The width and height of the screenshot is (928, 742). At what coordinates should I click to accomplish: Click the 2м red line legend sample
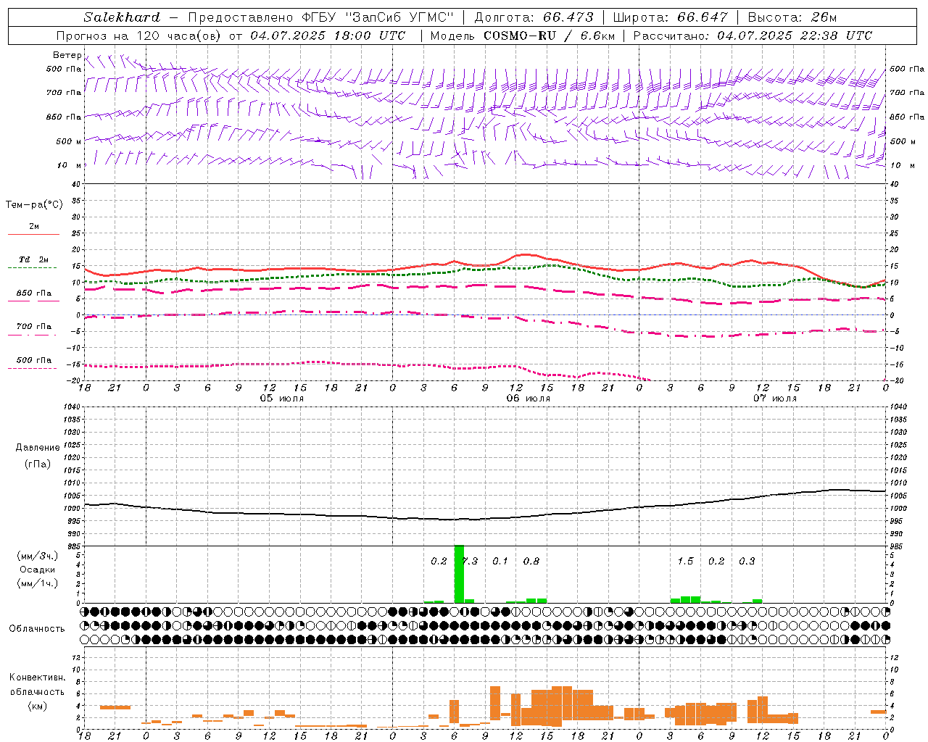coord(33,234)
